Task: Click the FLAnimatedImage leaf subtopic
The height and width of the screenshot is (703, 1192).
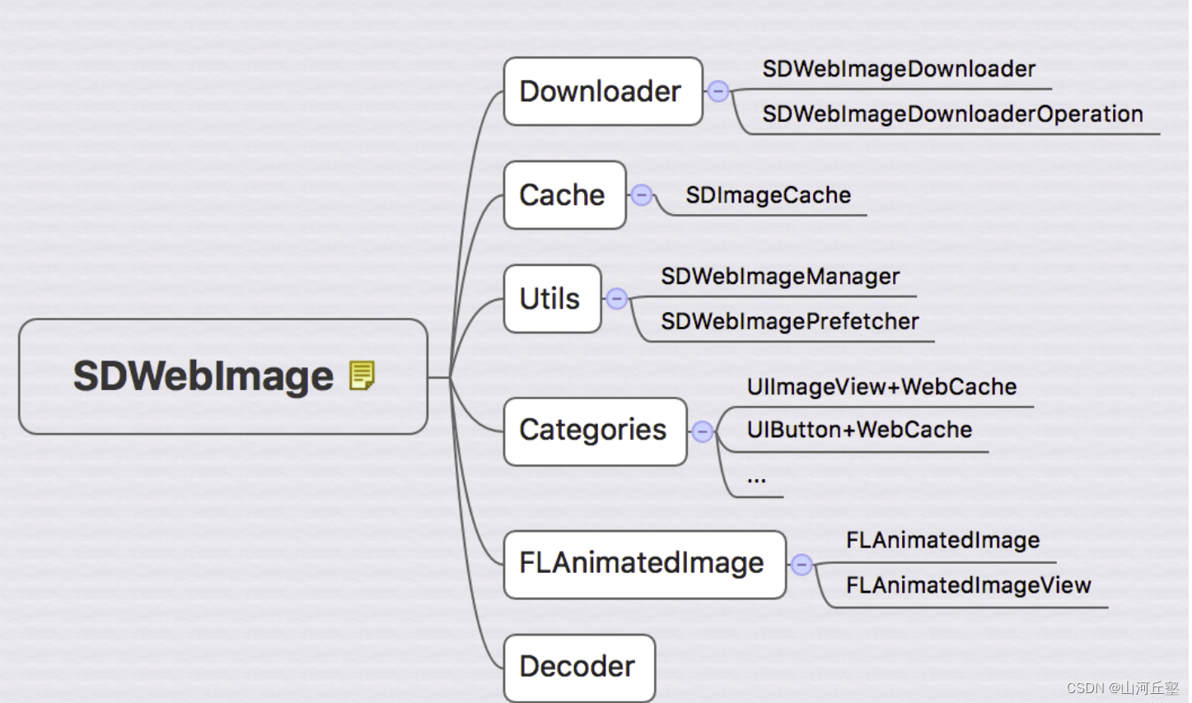Action: pyautogui.click(x=942, y=541)
